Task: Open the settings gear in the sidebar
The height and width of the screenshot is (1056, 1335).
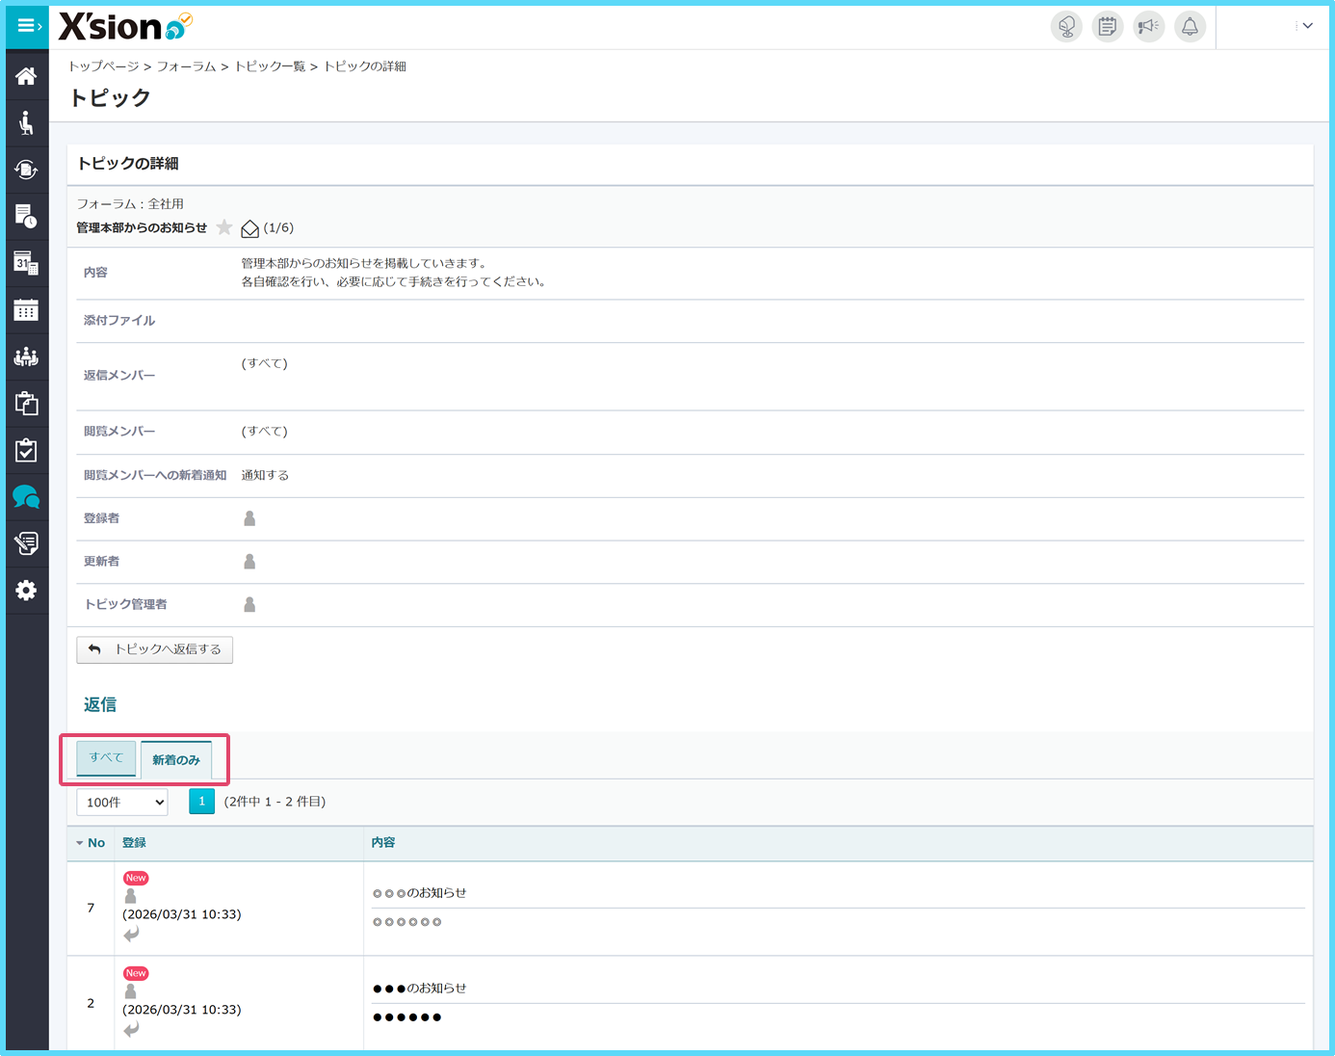Action: [26, 591]
